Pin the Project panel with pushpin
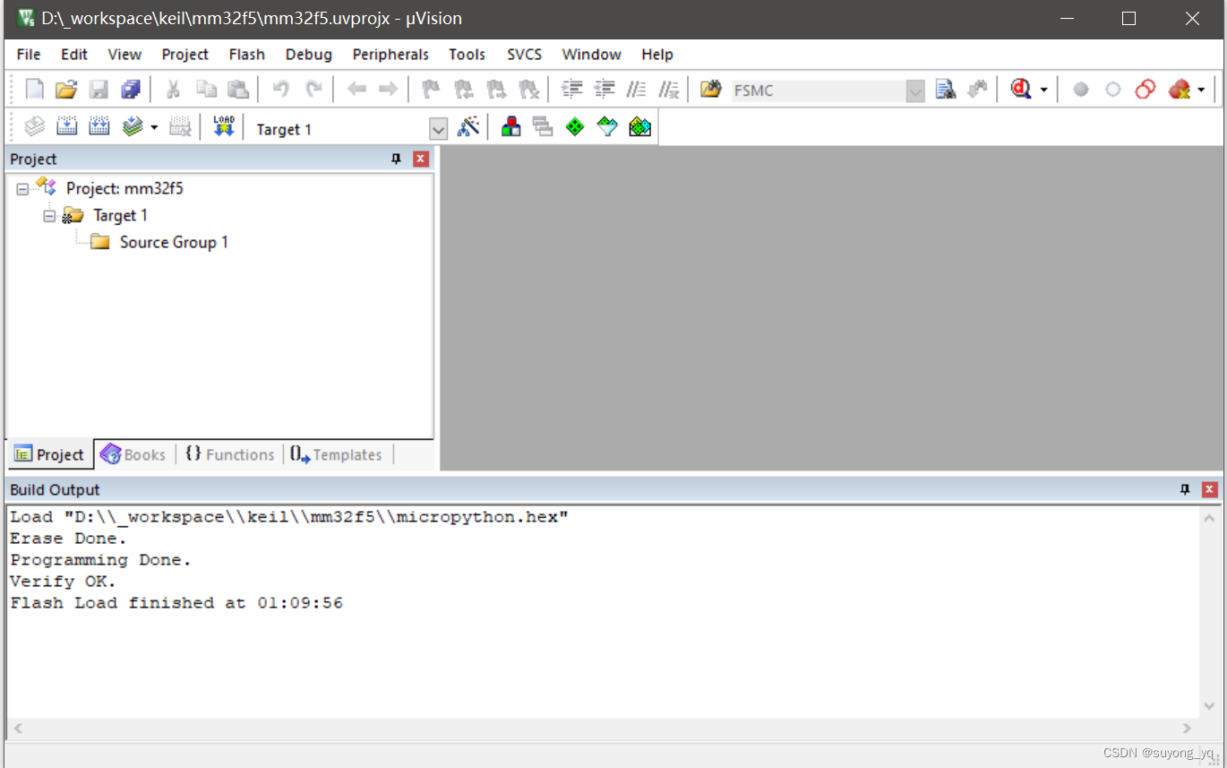Viewport: 1227px width, 768px height. [396, 159]
